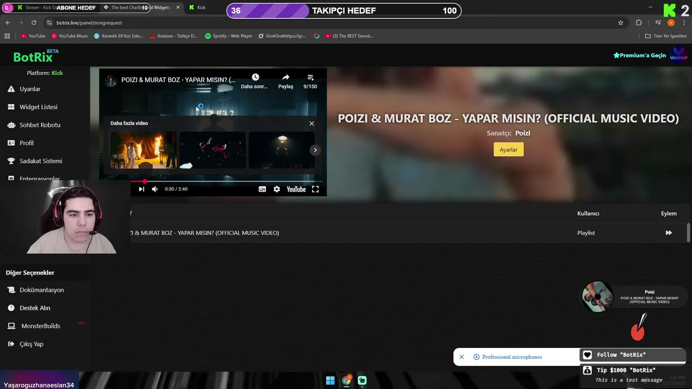Open the Tüm Yer İşaretleri folder
The width and height of the screenshot is (692, 389).
click(x=666, y=36)
